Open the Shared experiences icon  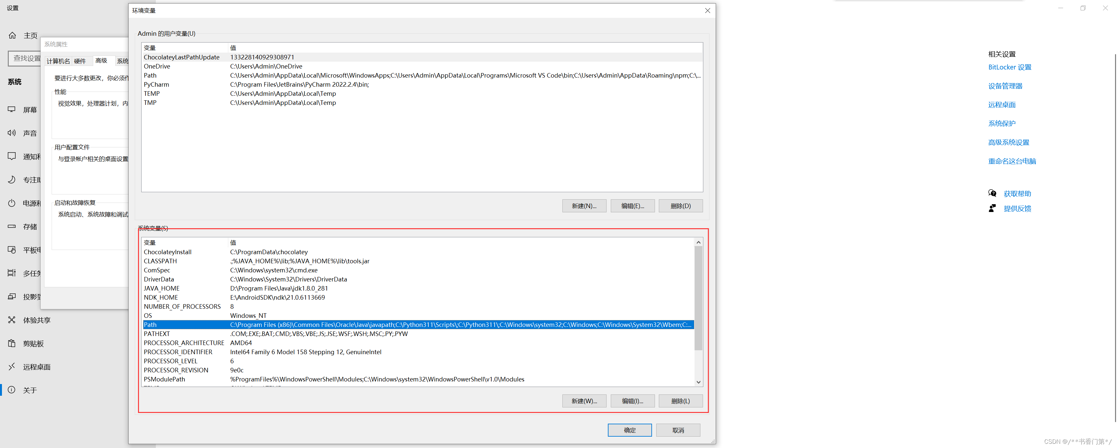[x=12, y=320]
